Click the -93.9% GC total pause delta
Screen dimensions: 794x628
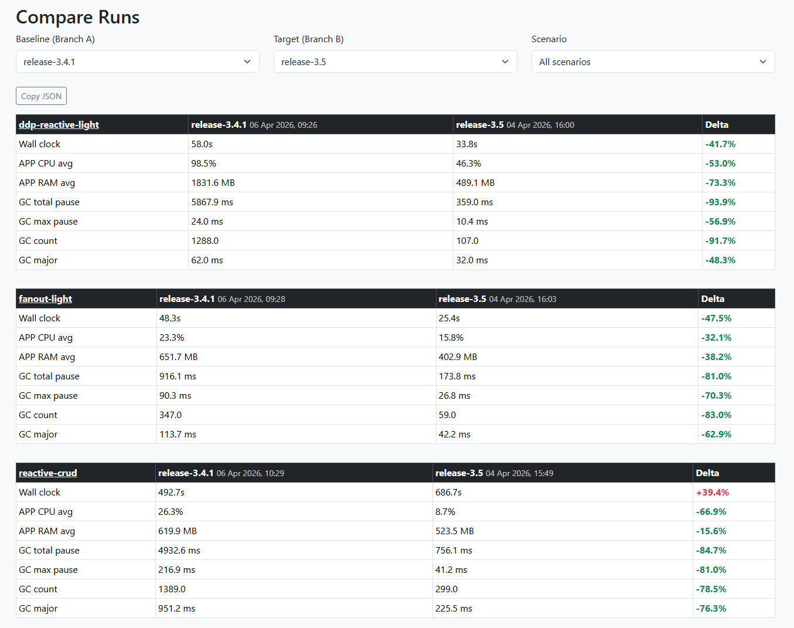click(x=720, y=202)
